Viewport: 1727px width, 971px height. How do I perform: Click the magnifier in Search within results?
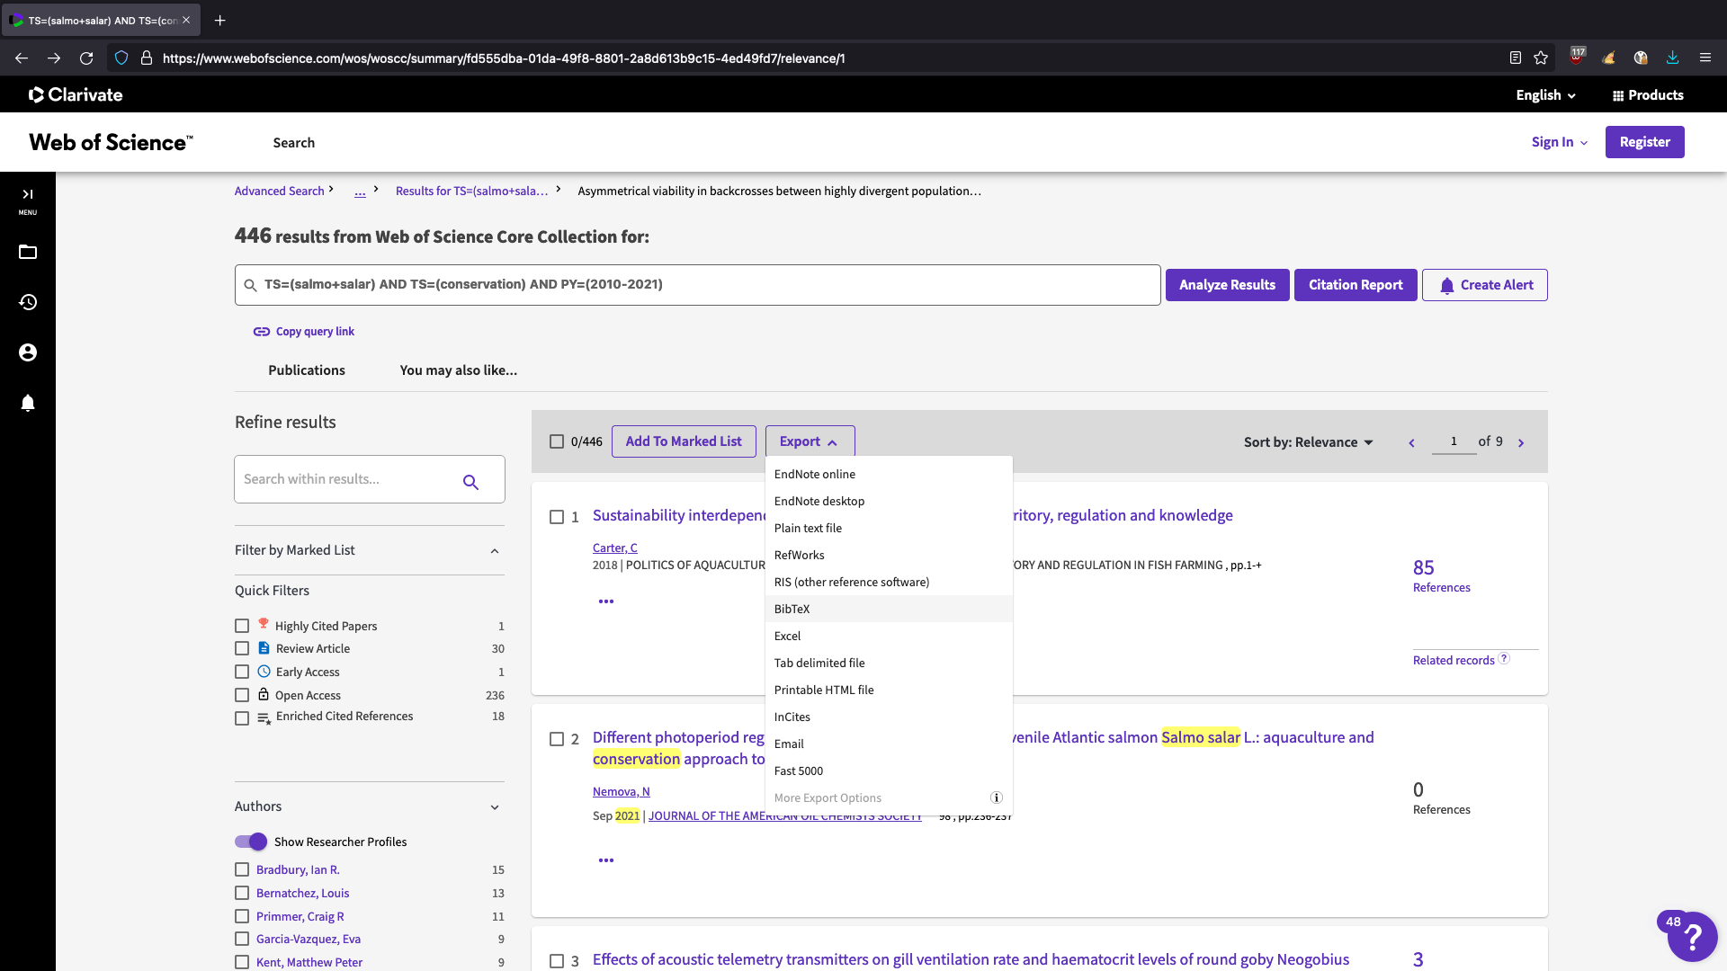click(x=470, y=482)
